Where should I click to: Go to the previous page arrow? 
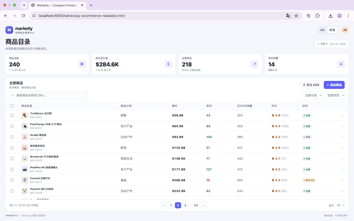[164, 205]
